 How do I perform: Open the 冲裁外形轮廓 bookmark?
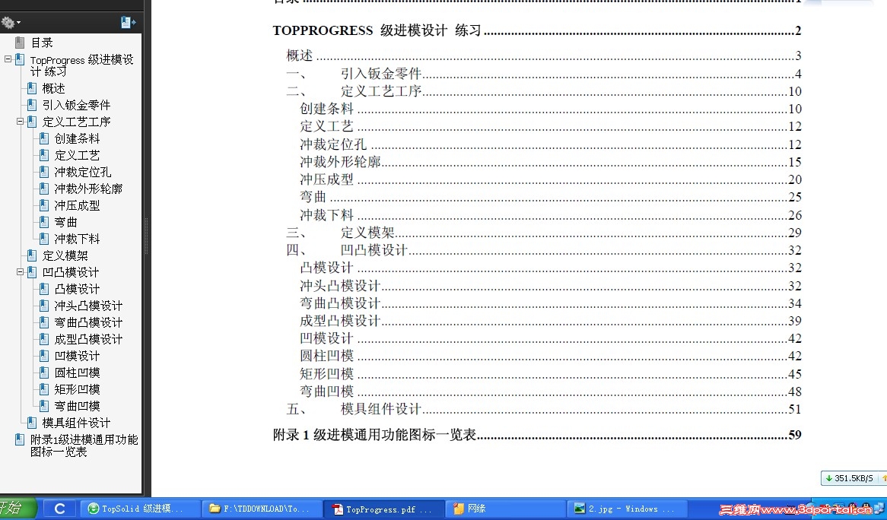89,189
